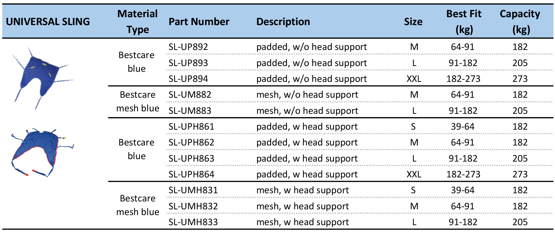Select part number SL-UM882

point(190,95)
